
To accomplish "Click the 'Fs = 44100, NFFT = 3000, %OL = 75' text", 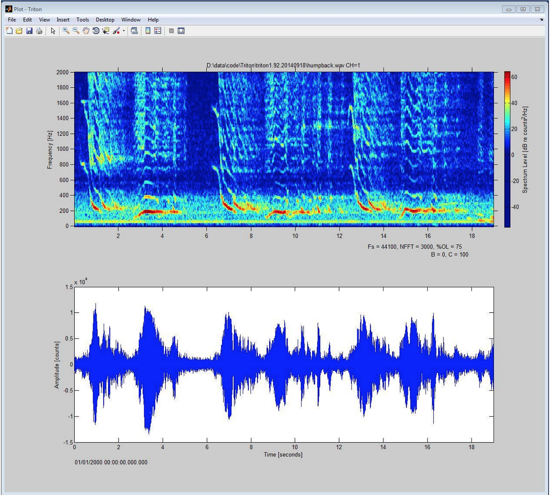I will click(415, 247).
